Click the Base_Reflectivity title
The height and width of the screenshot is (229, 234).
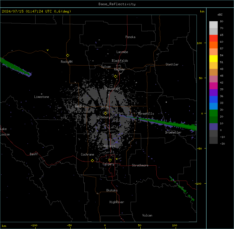pos(117,4)
